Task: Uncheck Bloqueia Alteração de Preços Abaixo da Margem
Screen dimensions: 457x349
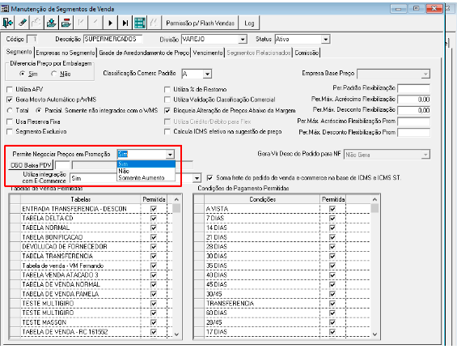Action: click(x=167, y=111)
